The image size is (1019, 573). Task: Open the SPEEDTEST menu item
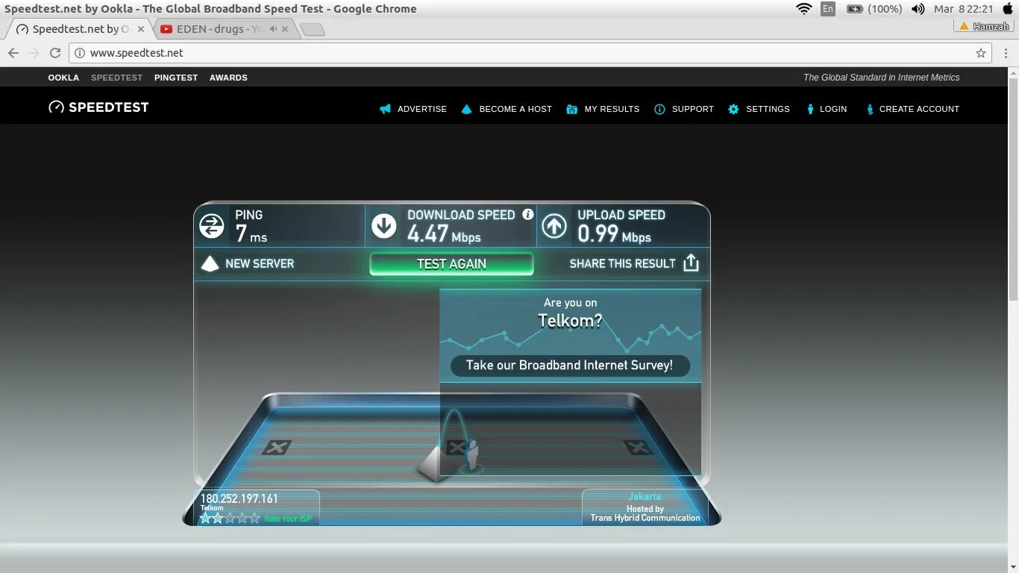116,78
